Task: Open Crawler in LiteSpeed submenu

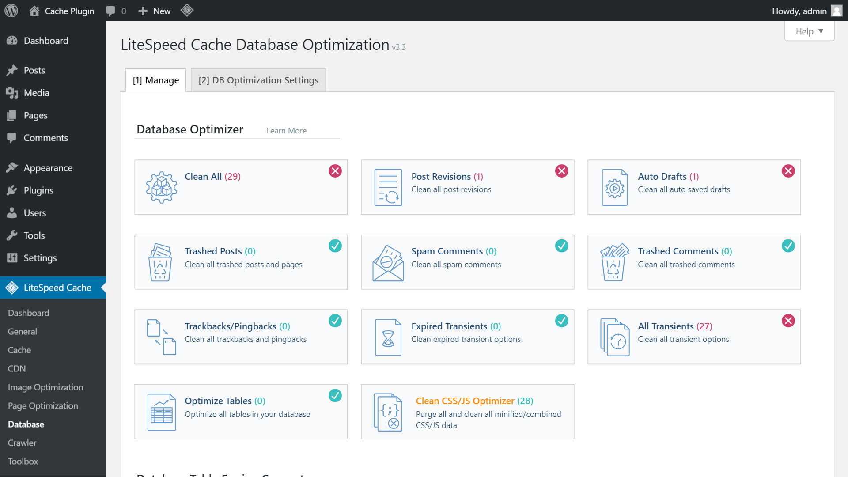Action: pos(22,443)
